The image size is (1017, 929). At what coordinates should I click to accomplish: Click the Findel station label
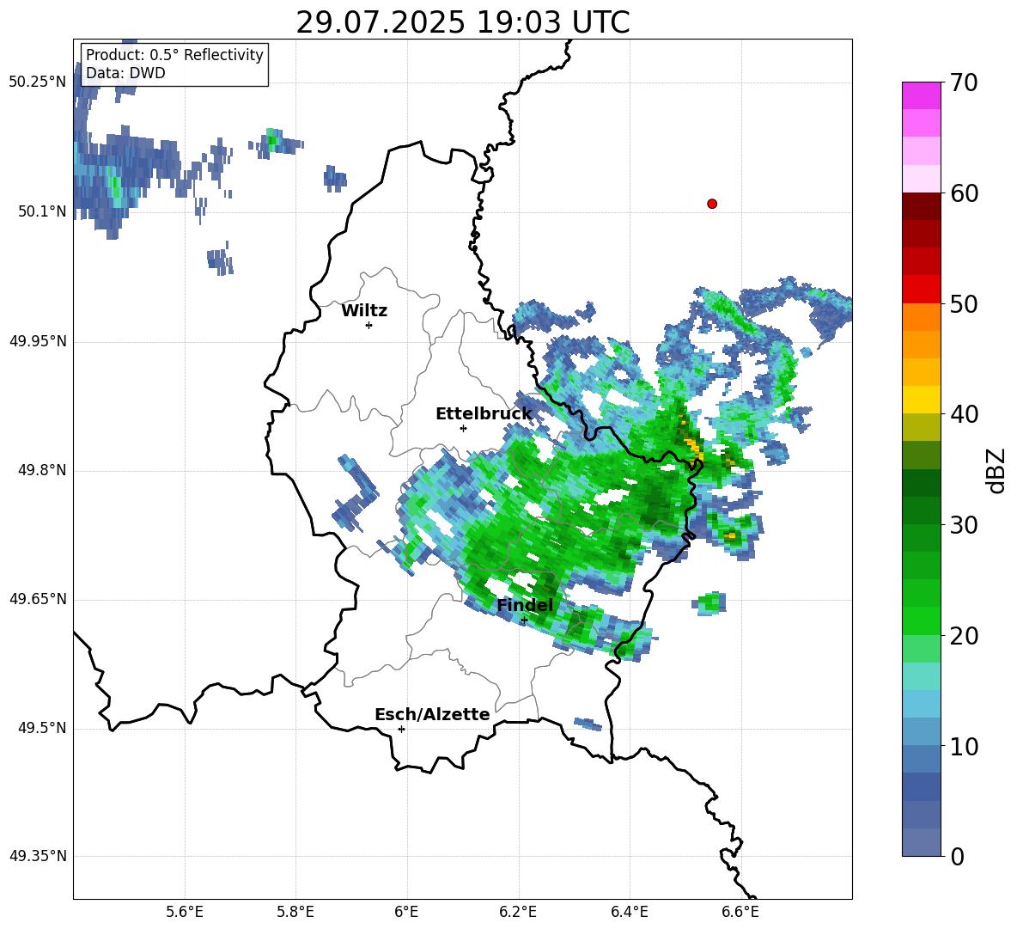(x=525, y=605)
